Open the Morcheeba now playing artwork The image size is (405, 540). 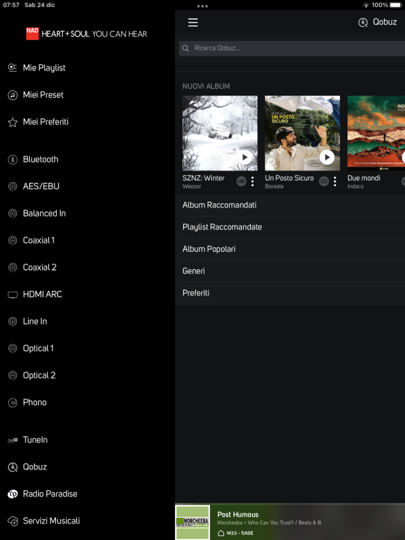(x=193, y=522)
